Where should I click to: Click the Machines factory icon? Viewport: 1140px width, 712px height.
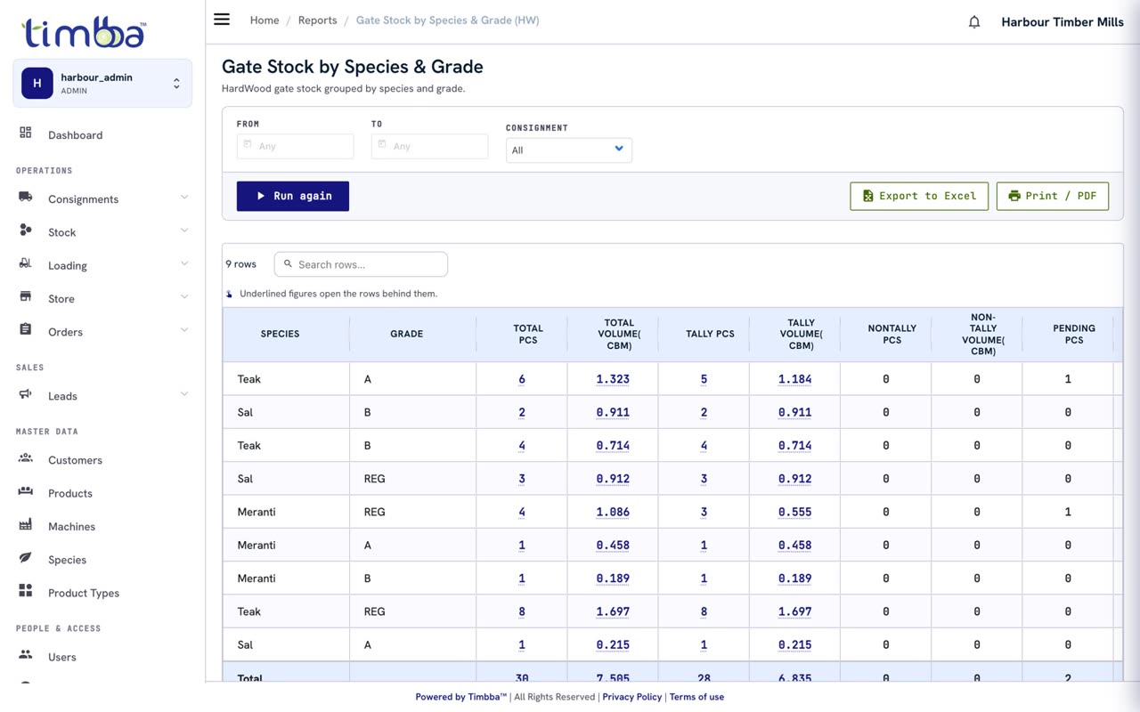(26, 524)
